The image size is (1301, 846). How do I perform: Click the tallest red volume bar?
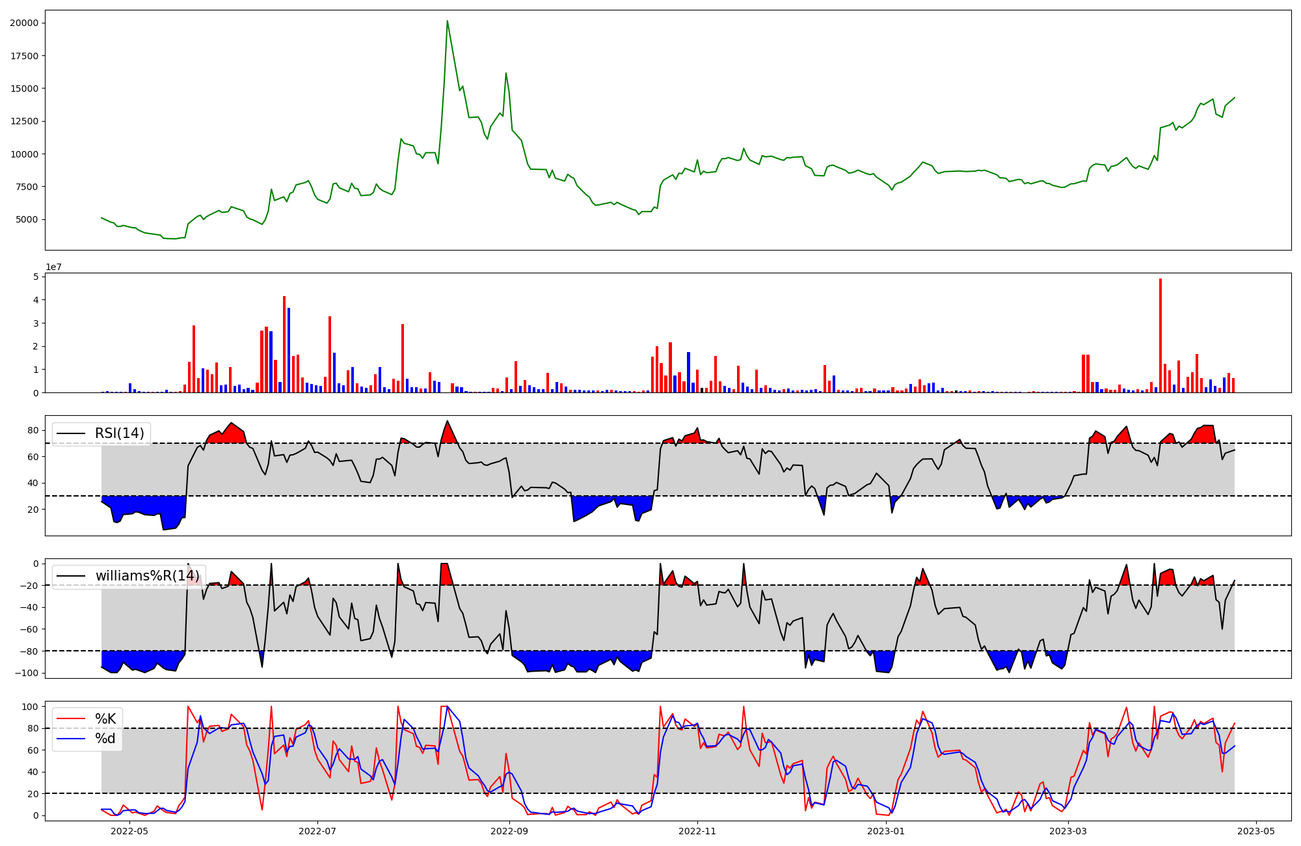coord(1160,335)
